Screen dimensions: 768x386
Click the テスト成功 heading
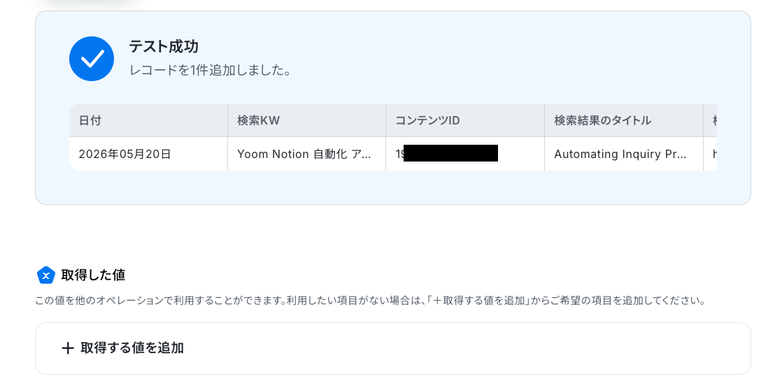[x=164, y=47]
